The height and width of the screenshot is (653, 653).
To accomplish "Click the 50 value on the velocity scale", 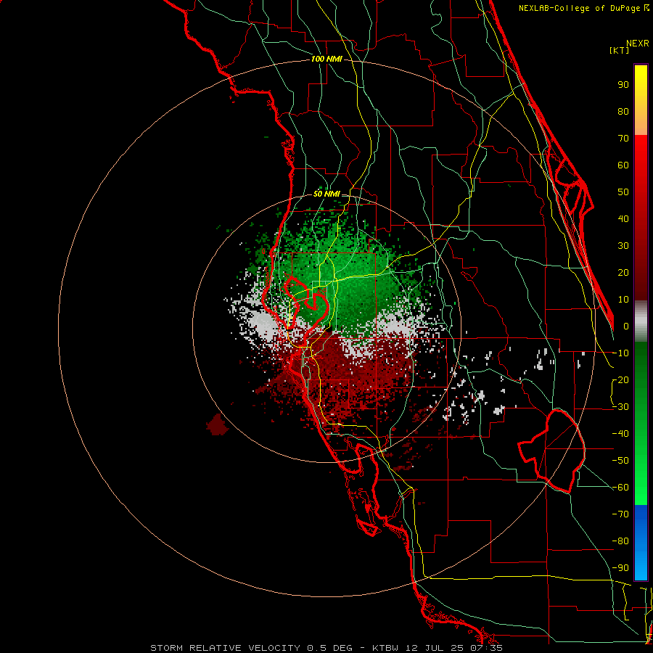I will coord(623,192).
